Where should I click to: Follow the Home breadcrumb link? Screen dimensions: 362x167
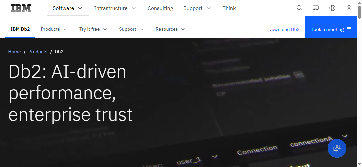pos(15,52)
